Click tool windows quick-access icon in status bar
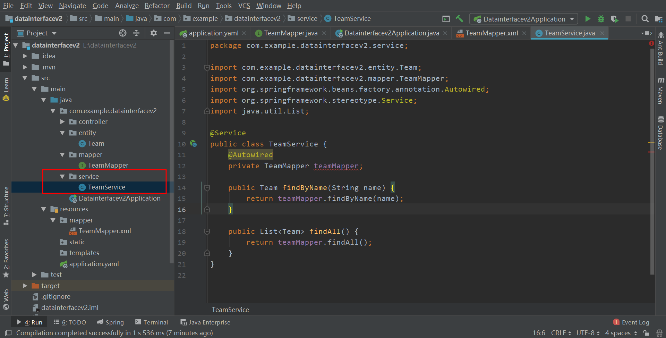 click(8, 333)
